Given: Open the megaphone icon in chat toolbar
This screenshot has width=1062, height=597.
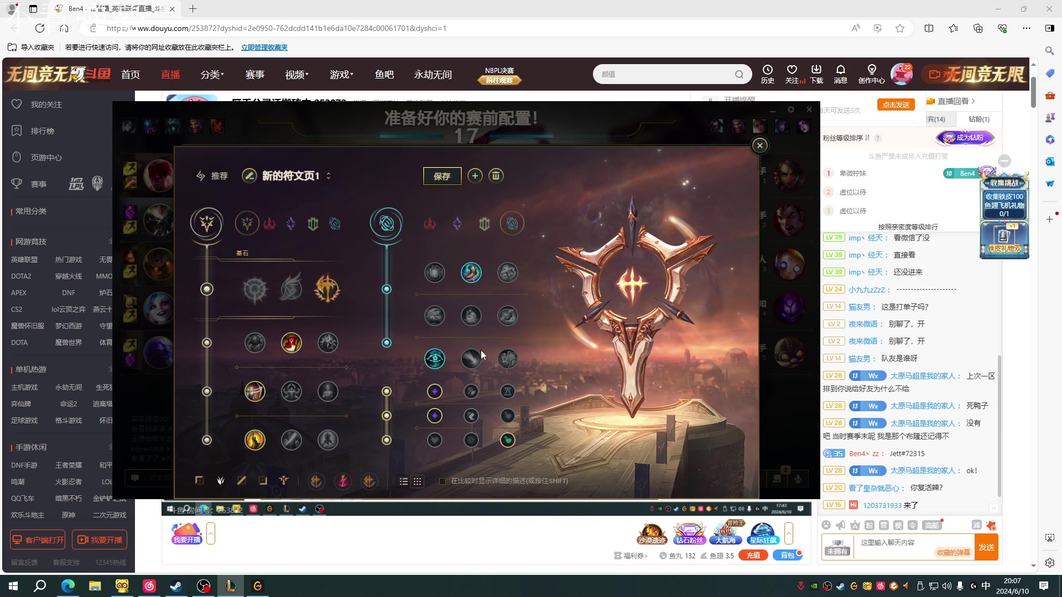Looking at the screenshot, I should (x=841, y=525).
